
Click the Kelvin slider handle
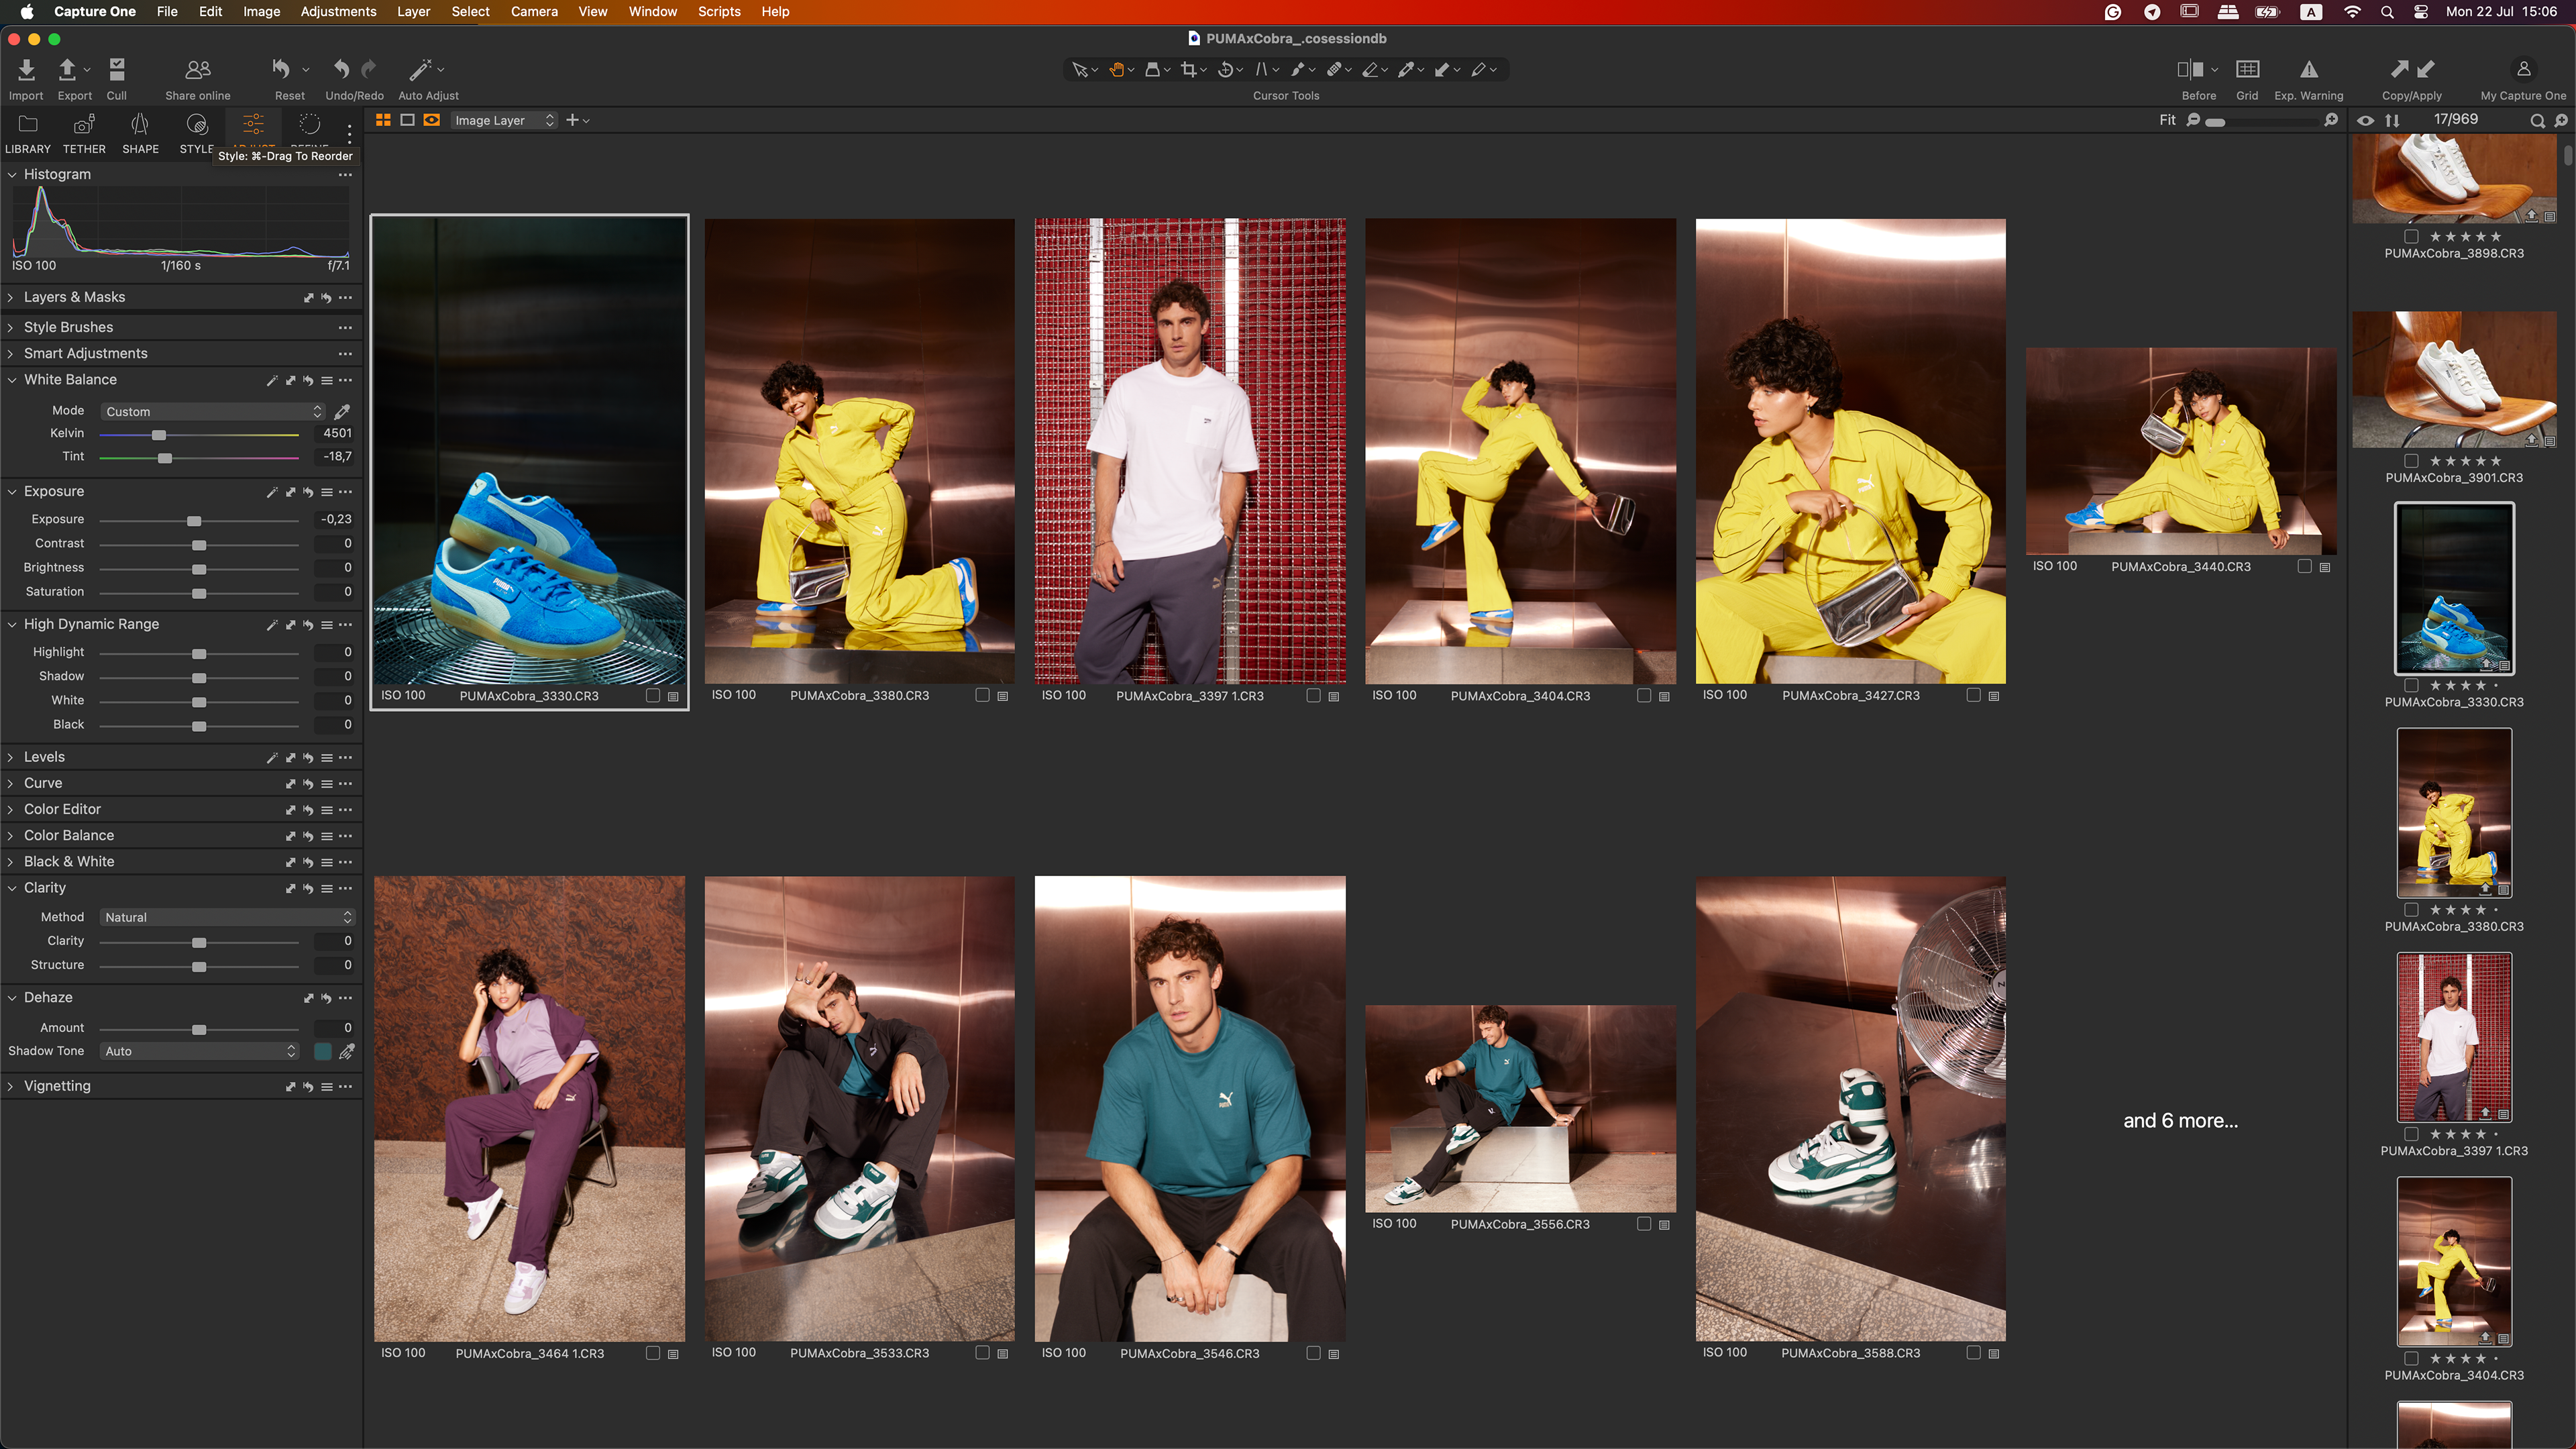point(159,434)
